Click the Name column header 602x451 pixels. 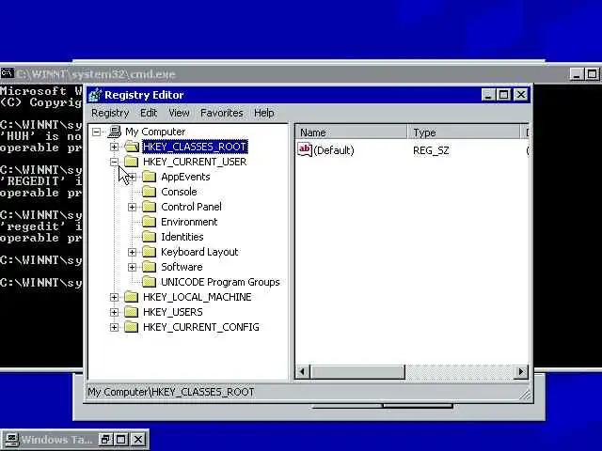(x=351, y=132)
